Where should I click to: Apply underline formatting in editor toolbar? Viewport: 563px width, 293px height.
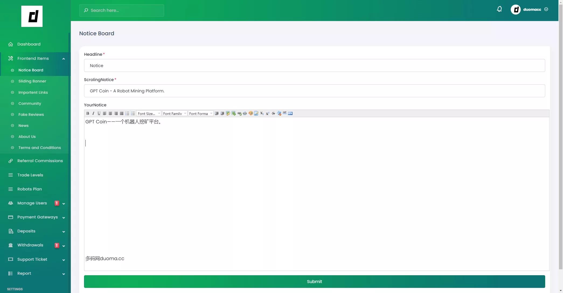[x=99, y=113]
